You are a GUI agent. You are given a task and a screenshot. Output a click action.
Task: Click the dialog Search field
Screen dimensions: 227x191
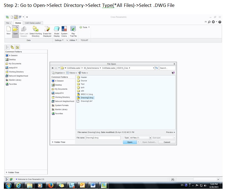click(x=167, y=68)
